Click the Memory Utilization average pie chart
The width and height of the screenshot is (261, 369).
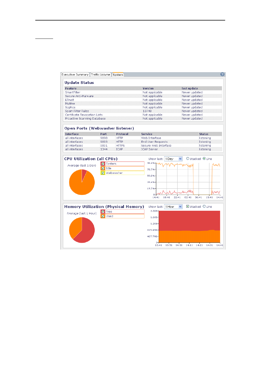click(82, 230)
